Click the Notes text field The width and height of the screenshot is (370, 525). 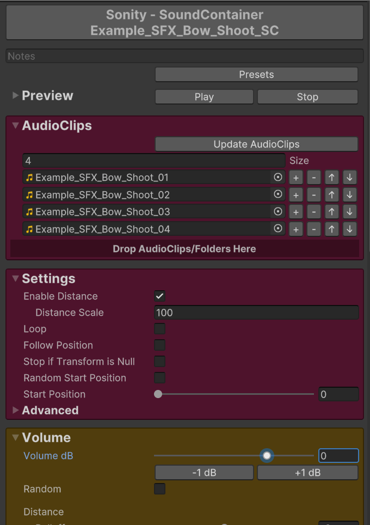185,56
